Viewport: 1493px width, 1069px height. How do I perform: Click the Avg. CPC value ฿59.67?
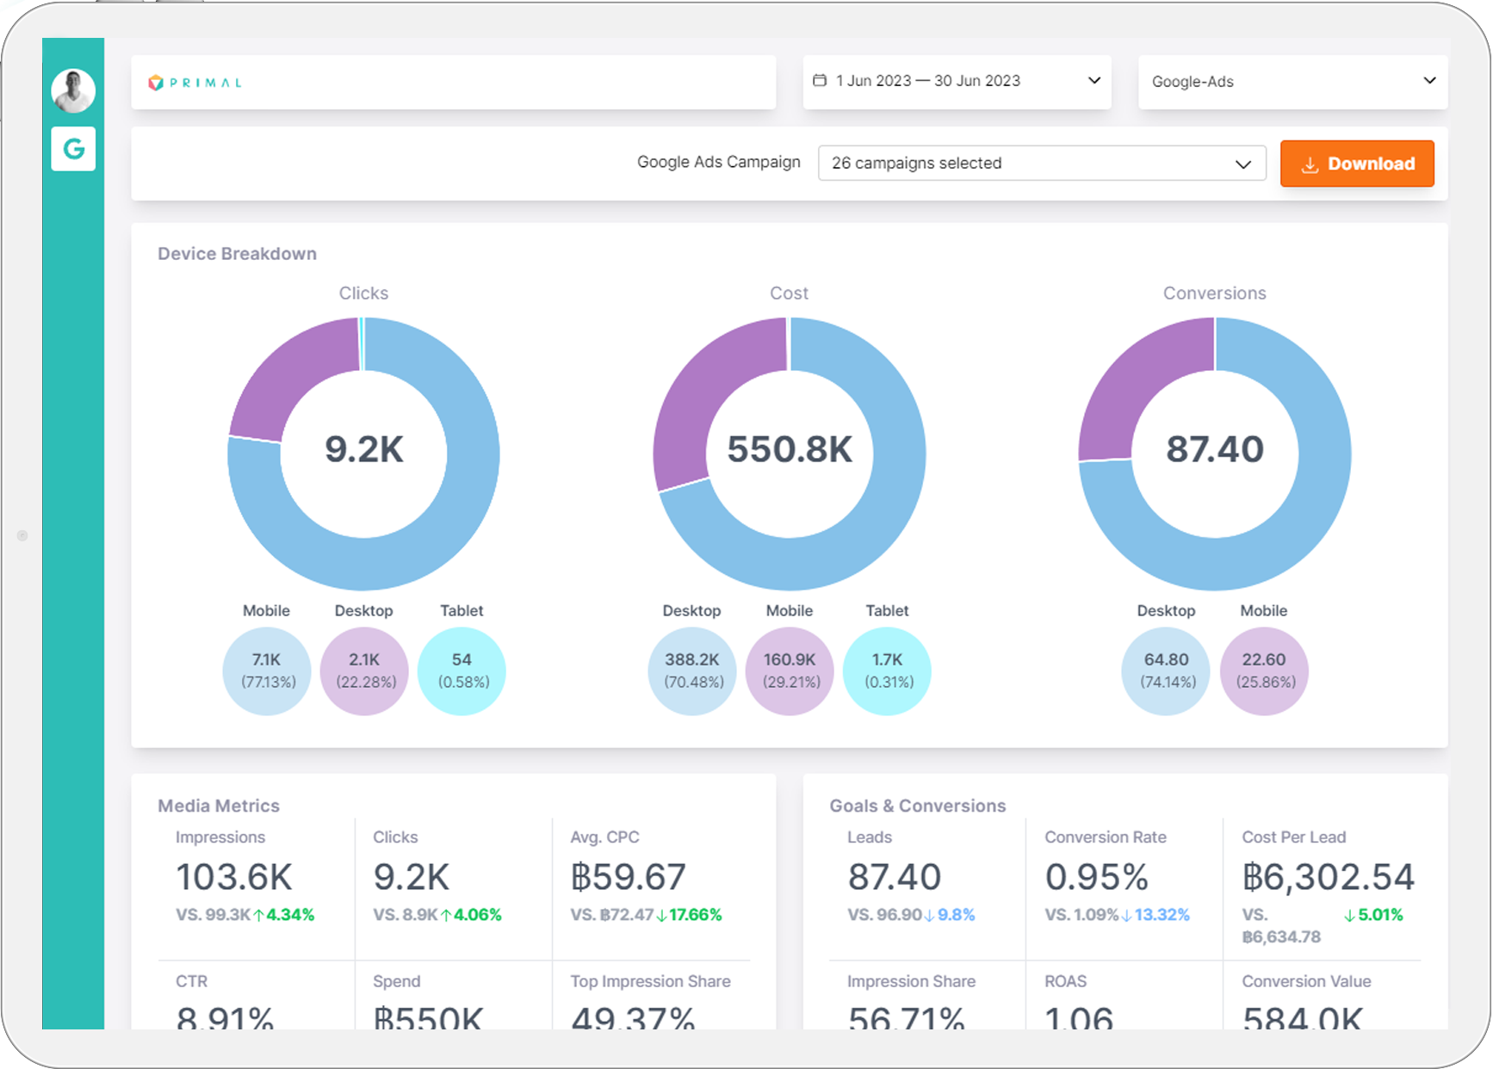click(x=628, y=877)
